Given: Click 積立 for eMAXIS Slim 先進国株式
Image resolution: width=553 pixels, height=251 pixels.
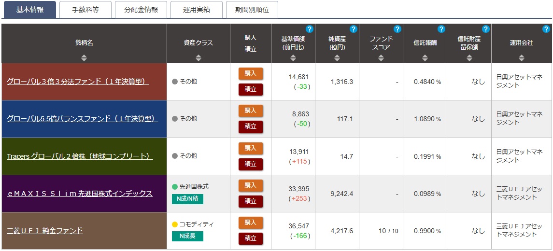Looking at the screenshot, I should [x=251, y=202].
